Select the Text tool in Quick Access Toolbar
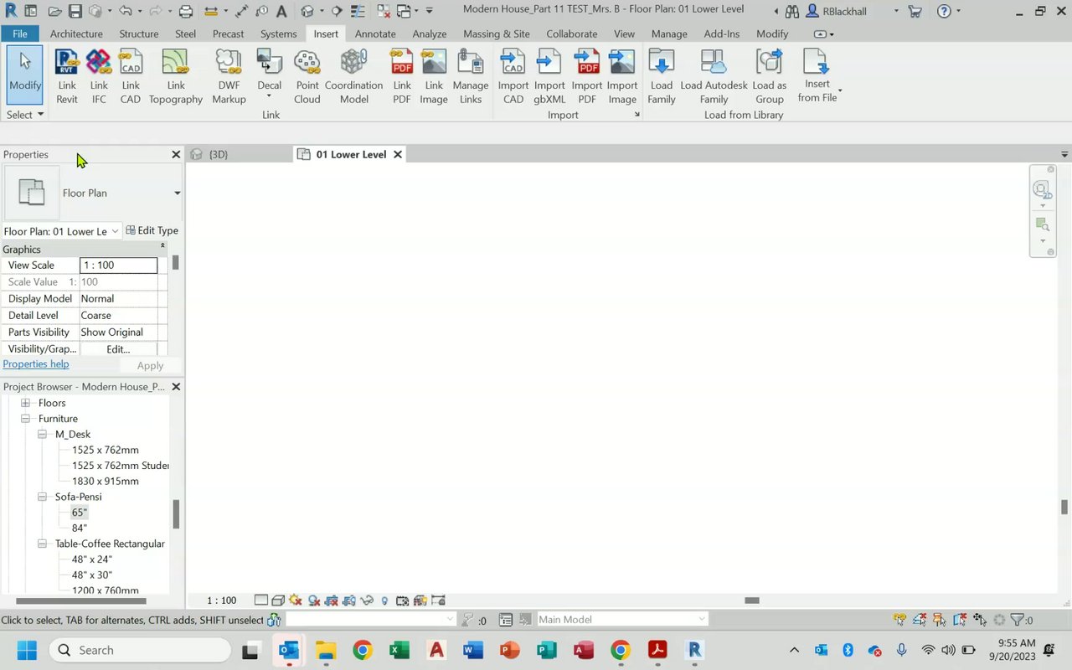The height and width of the screenshot is (670, 1072). (x=281, y=11)
